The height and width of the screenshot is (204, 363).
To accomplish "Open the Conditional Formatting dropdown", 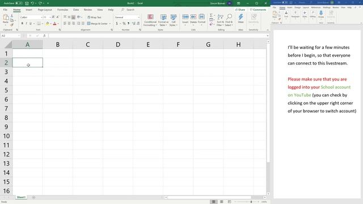I will point(150,20).
